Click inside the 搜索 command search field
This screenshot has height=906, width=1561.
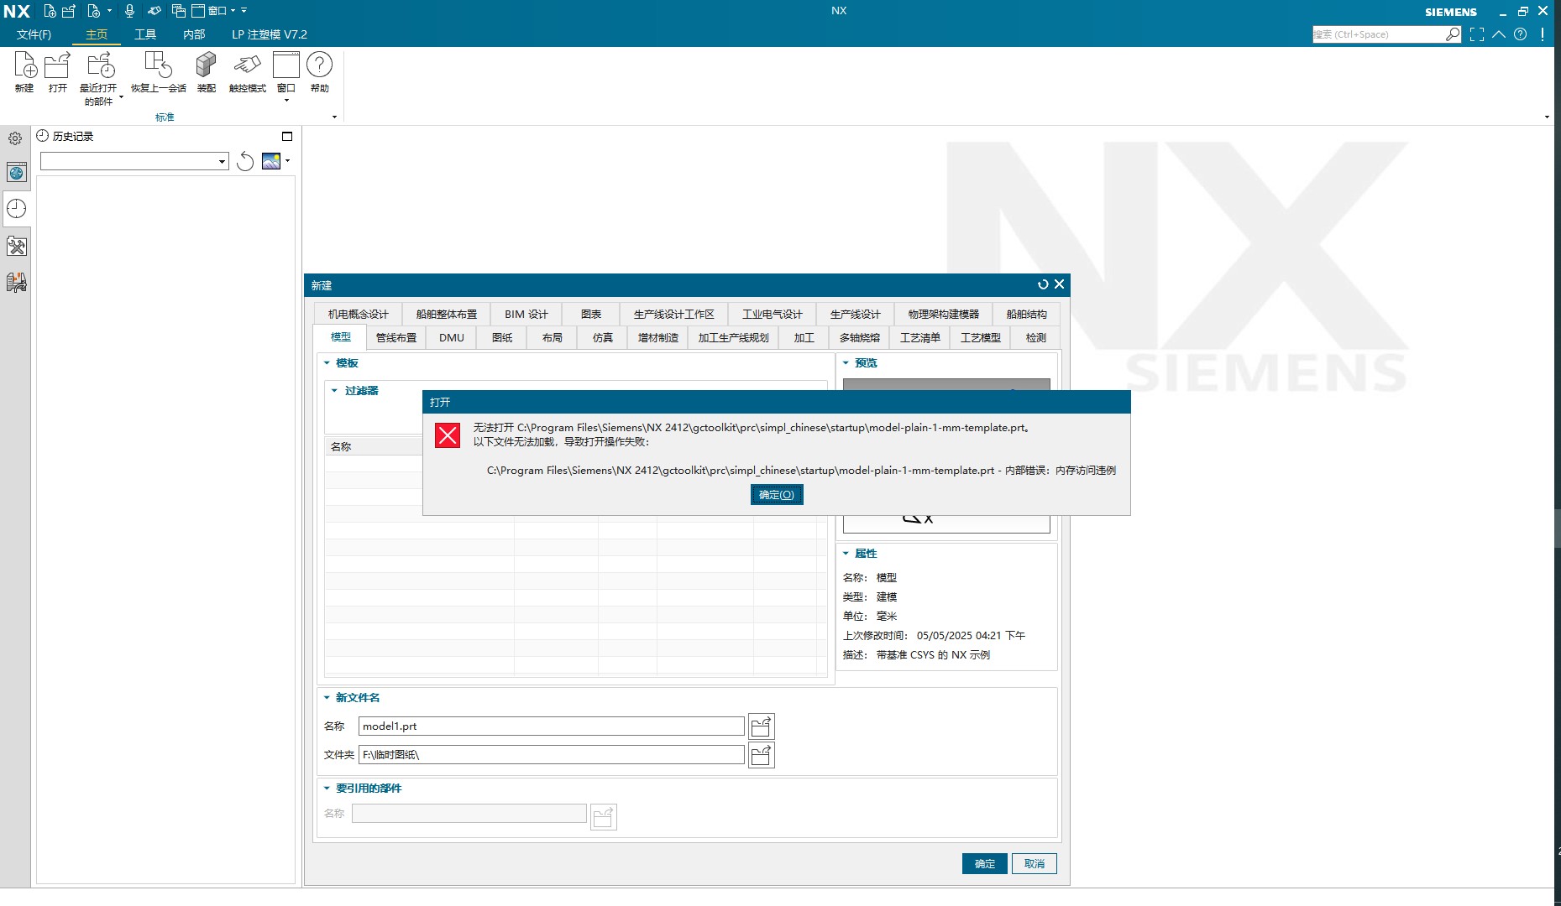(x=1378, y=34)
